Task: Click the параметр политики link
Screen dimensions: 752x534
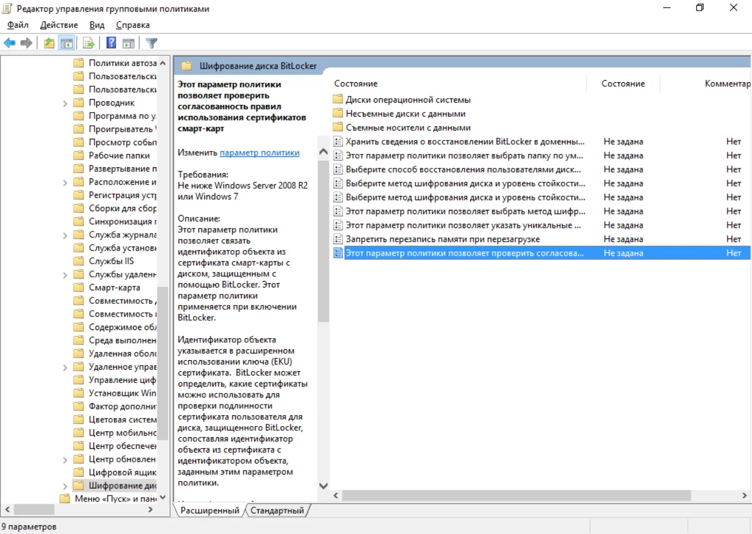Action: 260,152
